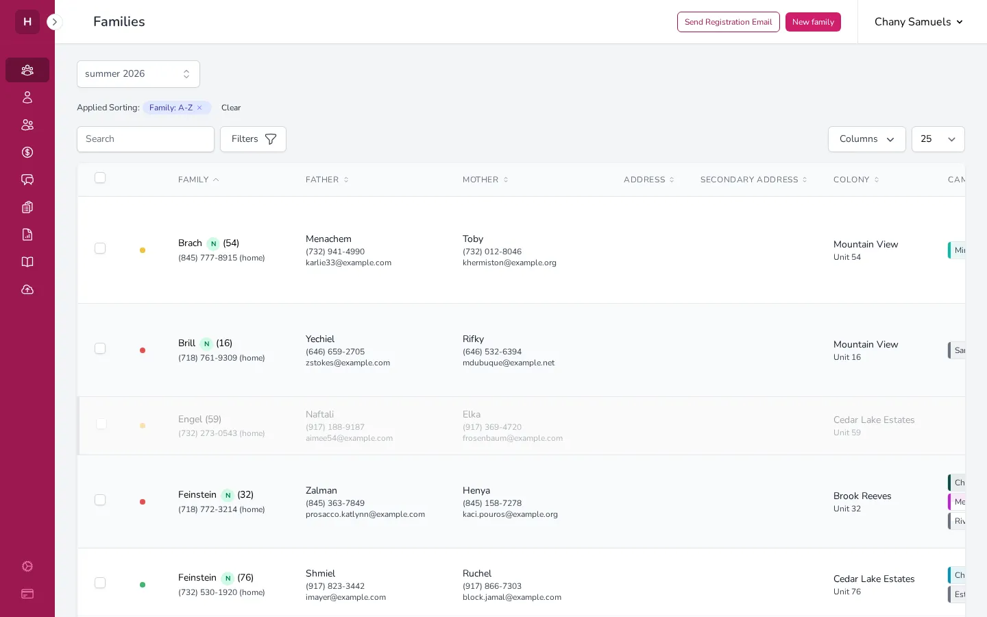The height and width of the screenshot is (617, 987).
Task: Click father phone (845) 363-7849
Action: (335, 503)
